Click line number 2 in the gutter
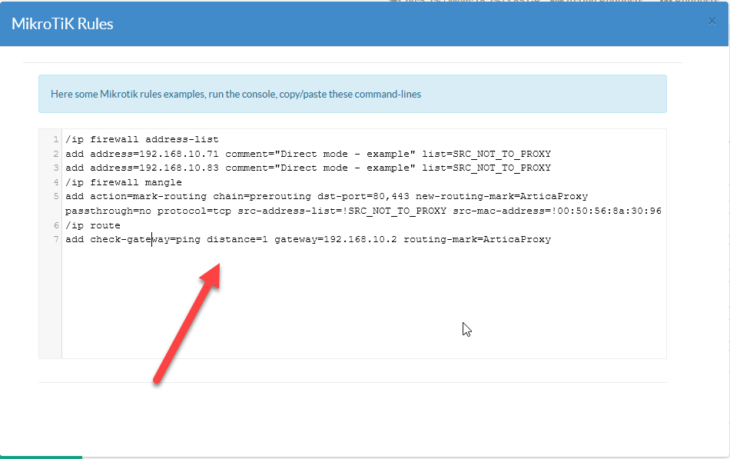Image resolution: width=730 pixels, height=459 pixels. pos(55,154)
